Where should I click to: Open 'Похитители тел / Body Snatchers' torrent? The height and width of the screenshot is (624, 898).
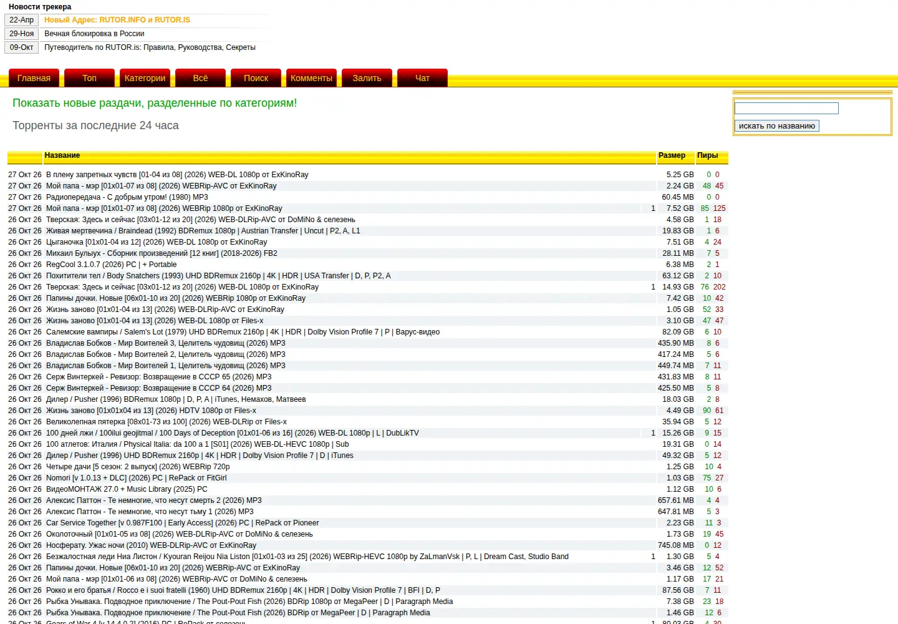click(218, 276)
